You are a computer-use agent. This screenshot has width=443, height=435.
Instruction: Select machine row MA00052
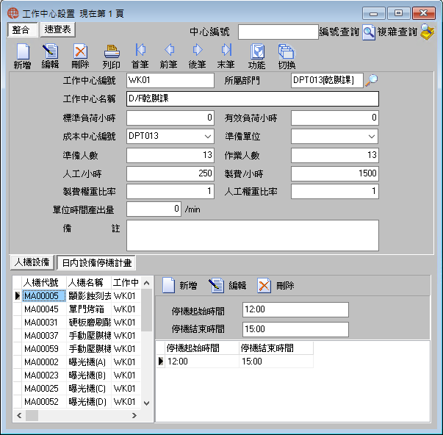click(x=77, y=402)
